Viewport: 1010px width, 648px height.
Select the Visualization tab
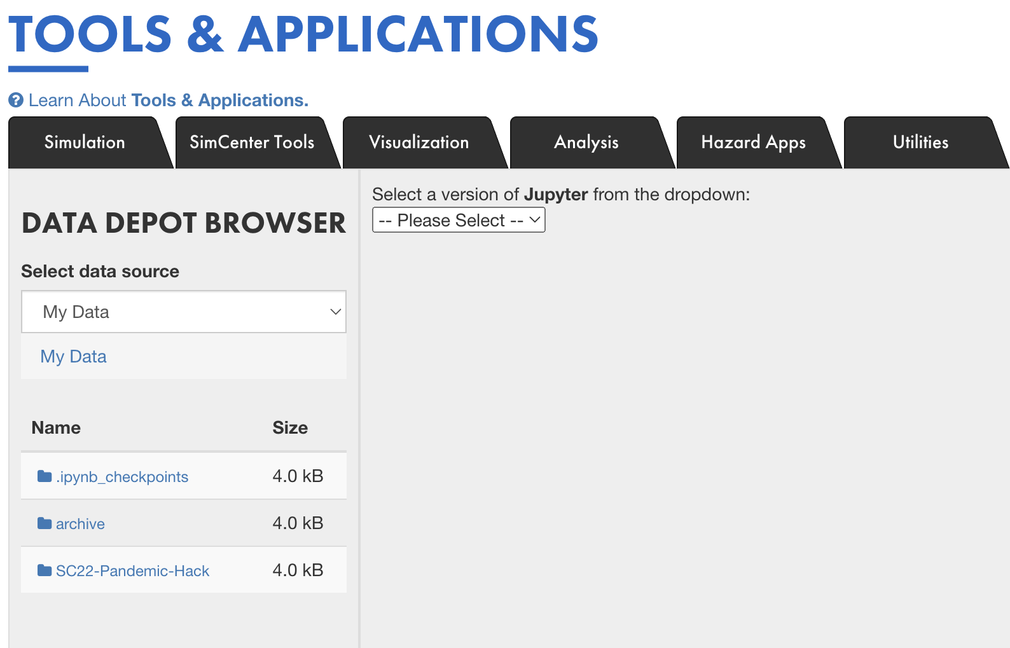[x=419, y=142]
